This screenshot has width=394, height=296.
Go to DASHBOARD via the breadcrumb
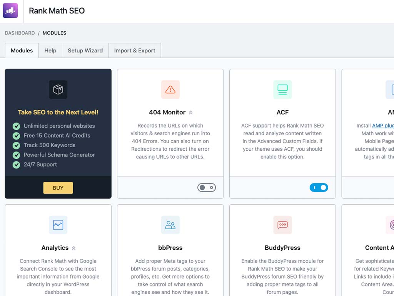(20, 33)
